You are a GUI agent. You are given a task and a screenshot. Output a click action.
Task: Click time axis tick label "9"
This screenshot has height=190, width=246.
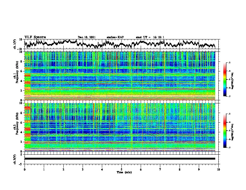click(199, 170)
